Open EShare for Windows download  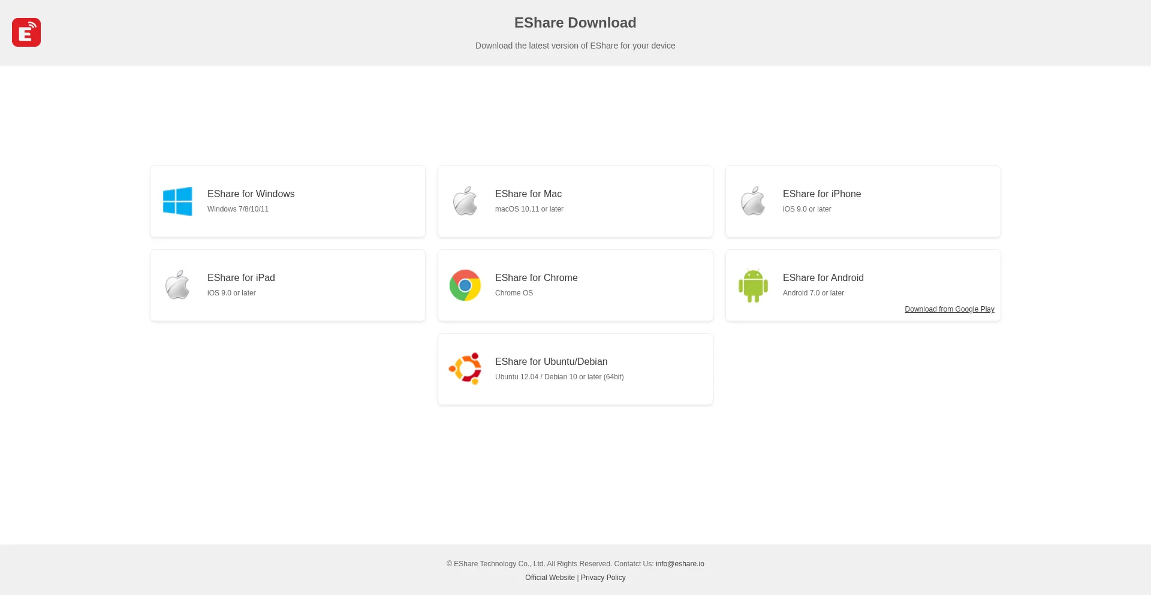tap(288, 201)
